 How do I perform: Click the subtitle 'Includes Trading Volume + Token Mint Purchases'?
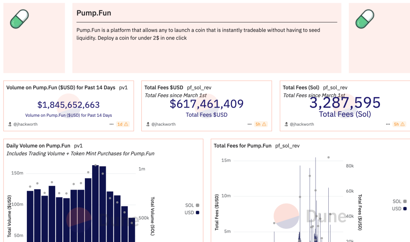(x=80, y=154)
